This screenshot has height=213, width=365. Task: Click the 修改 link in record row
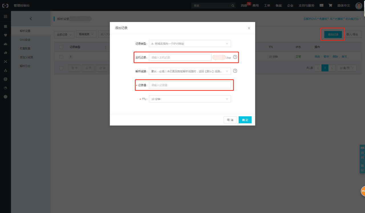tap(317, 57)
